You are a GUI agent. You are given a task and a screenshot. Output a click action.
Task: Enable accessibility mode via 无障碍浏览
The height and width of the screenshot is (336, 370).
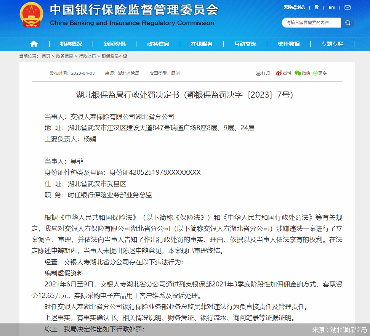pyautogui.click(x=294, y=7)
